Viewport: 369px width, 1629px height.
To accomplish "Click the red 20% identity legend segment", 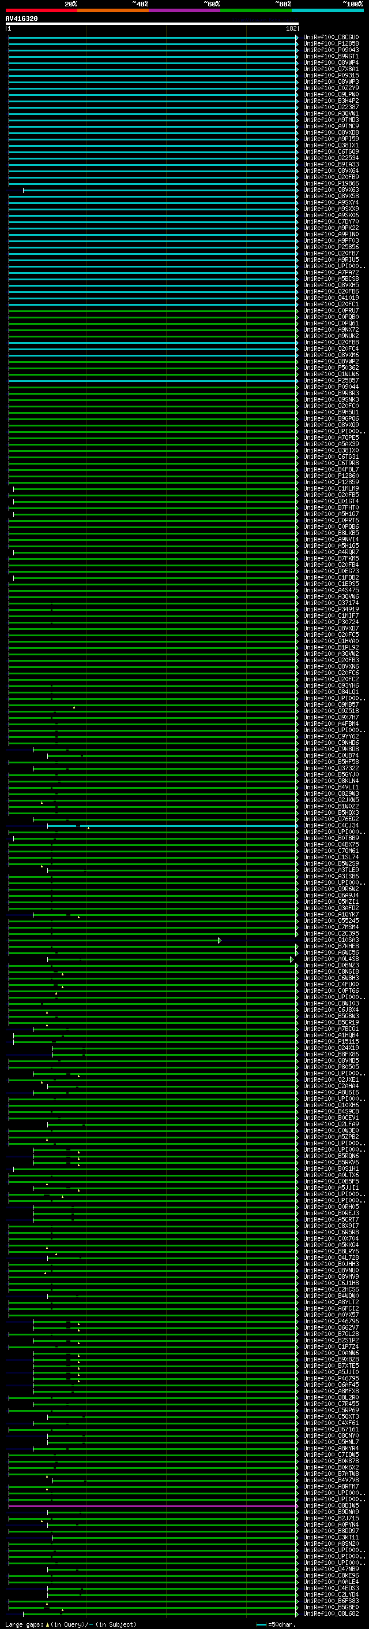I will point(41,10).
